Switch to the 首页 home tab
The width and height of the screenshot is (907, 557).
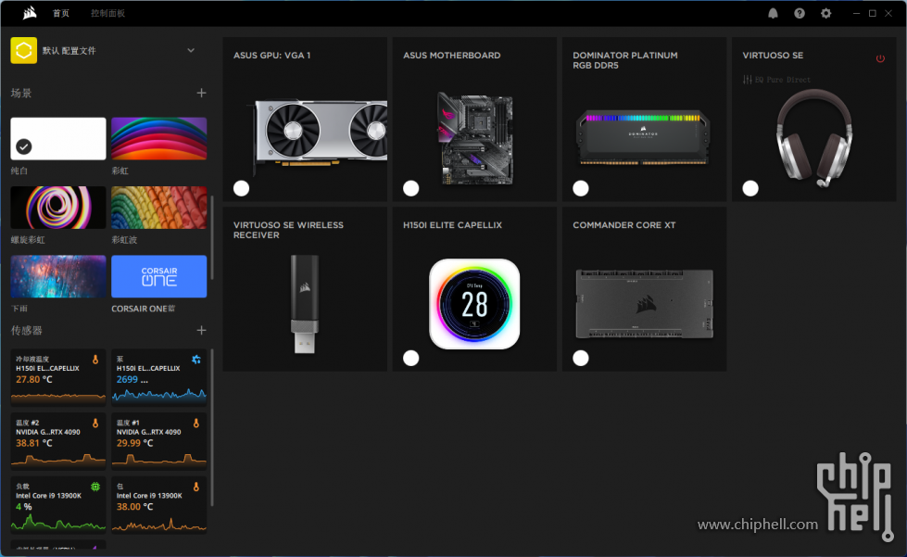click(x=61, y=13)
